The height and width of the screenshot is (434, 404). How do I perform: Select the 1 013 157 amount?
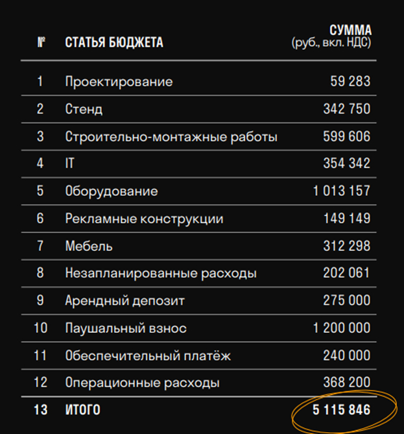[x=341, y=191]
